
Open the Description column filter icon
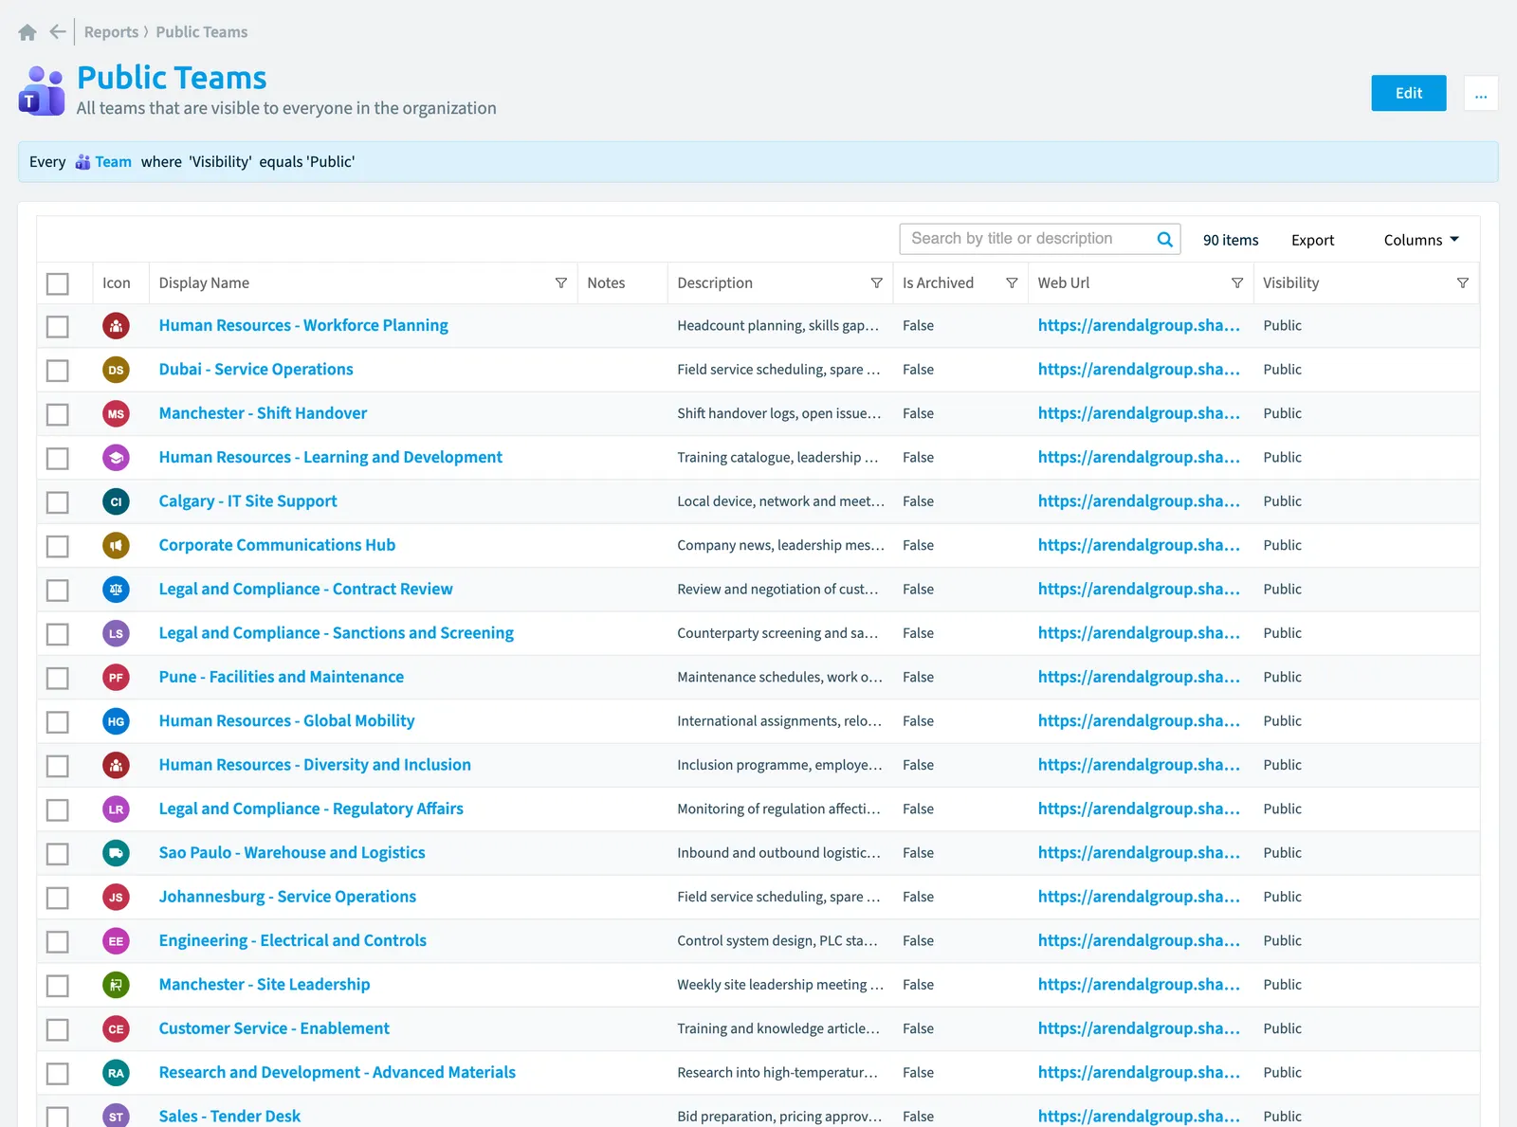(877, 283)
